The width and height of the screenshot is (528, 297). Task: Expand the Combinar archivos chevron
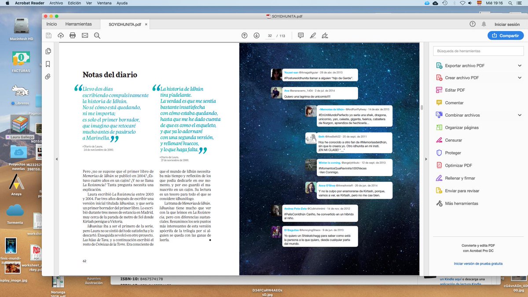click(x=520, y=115)
